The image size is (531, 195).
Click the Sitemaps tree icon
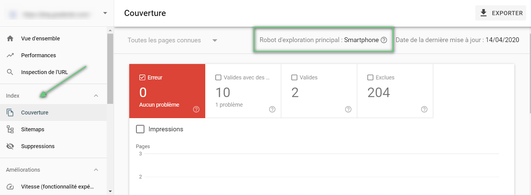(x=10, y=130)
